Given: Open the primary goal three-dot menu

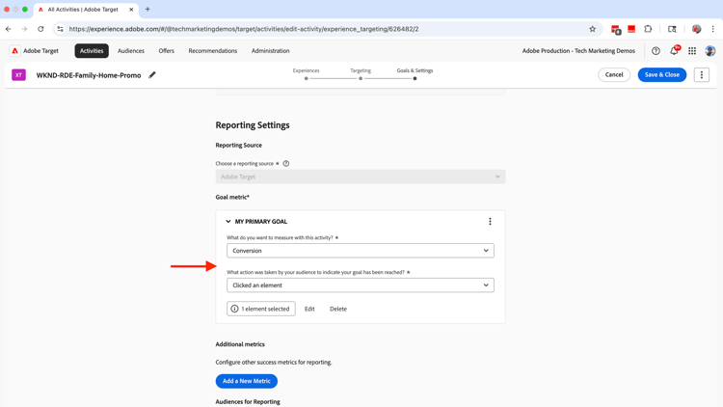Looking at the screenshot, I should coord(490,222).
